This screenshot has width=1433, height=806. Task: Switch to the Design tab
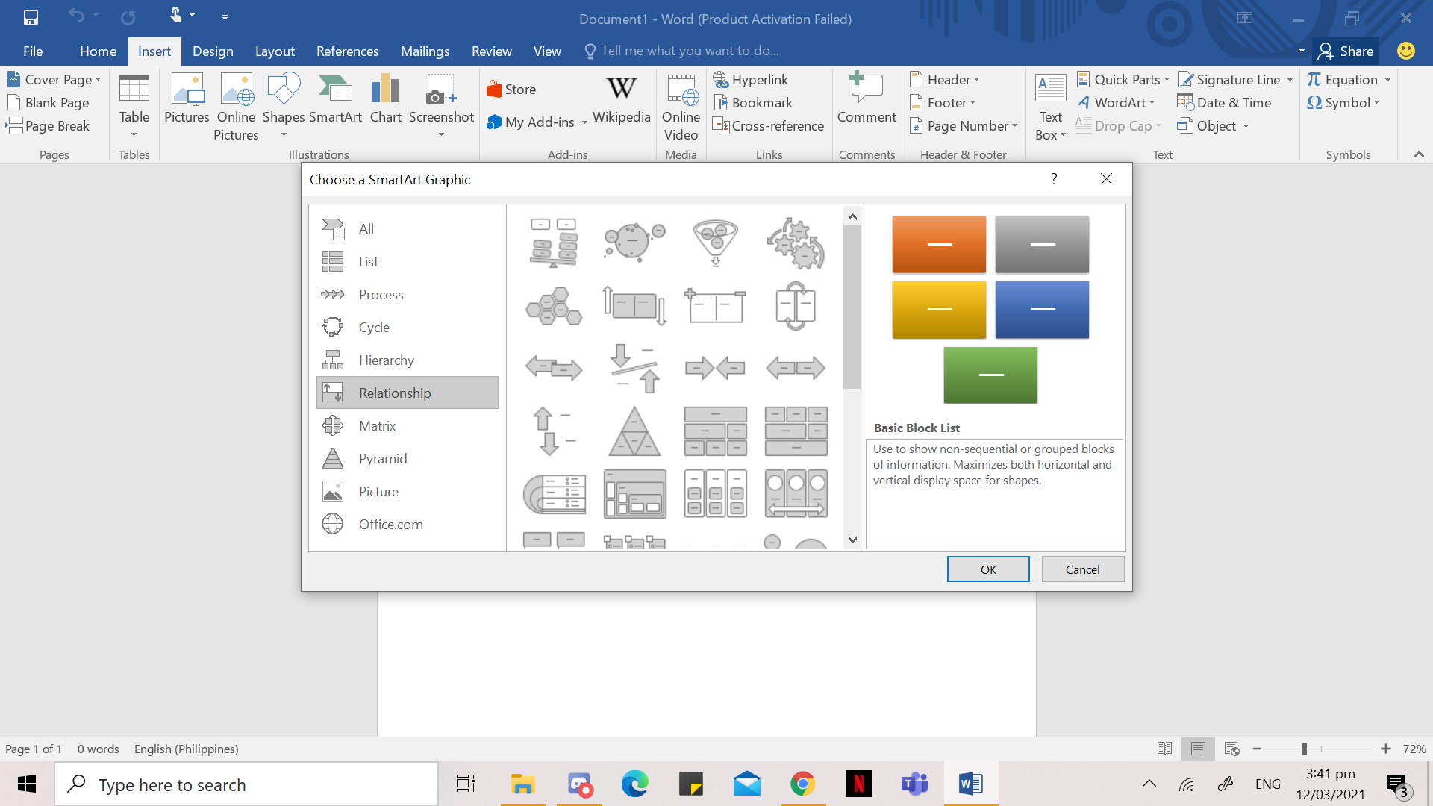[x=213, y=51]
